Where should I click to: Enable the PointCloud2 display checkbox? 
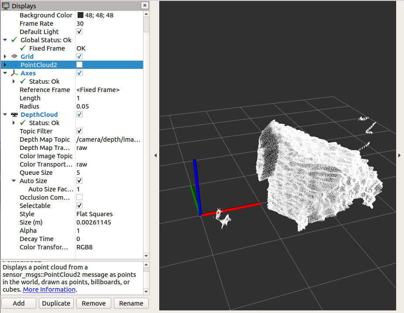79,65
